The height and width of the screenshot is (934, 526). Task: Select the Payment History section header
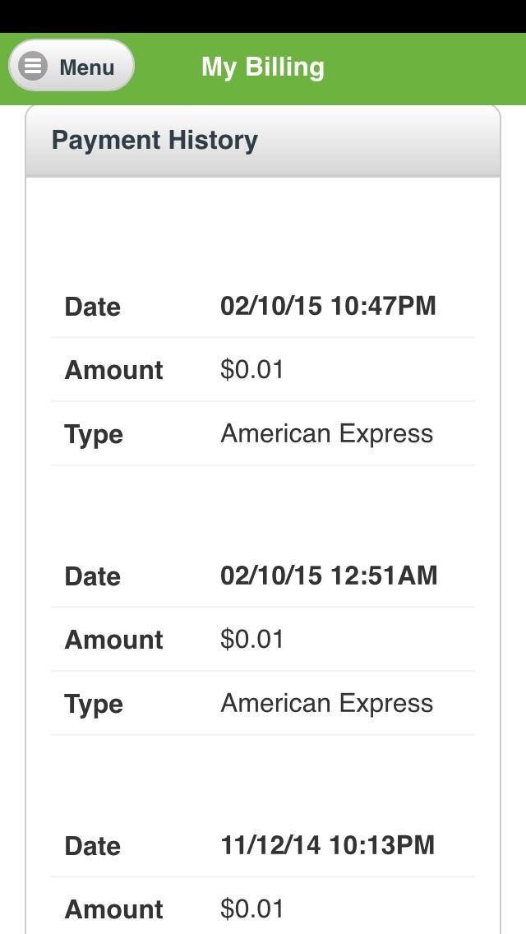pyautogui.click(x=155, y=140)
